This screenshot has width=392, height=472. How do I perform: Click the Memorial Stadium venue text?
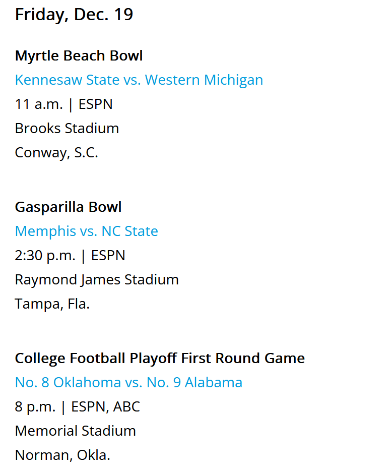point(75,431)
